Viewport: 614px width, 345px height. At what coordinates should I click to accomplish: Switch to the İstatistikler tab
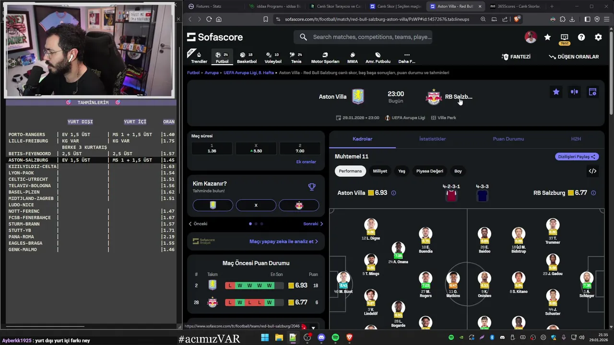tap(433, 139)
